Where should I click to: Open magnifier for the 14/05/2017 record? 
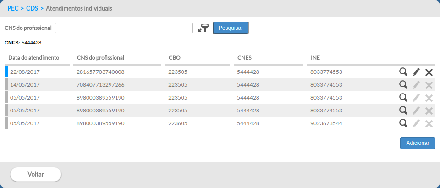[x=403, y=85]
